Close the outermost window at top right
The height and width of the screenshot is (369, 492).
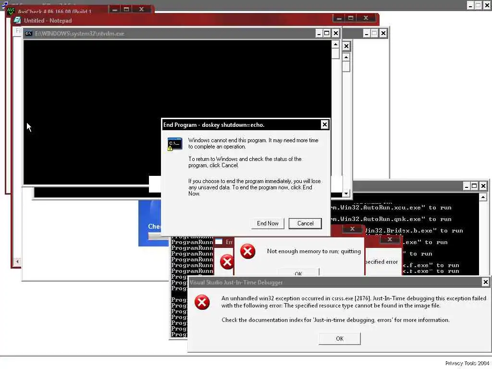[487, 6]
